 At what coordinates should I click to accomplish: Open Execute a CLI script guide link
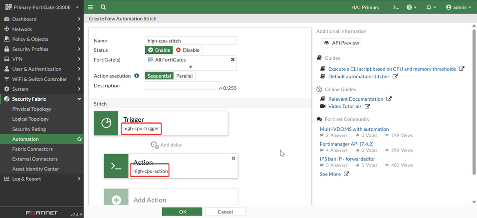click(x=392, y=69)
